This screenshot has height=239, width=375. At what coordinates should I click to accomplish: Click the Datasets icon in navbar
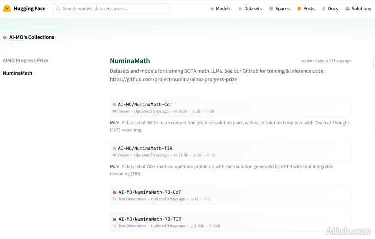240,9
